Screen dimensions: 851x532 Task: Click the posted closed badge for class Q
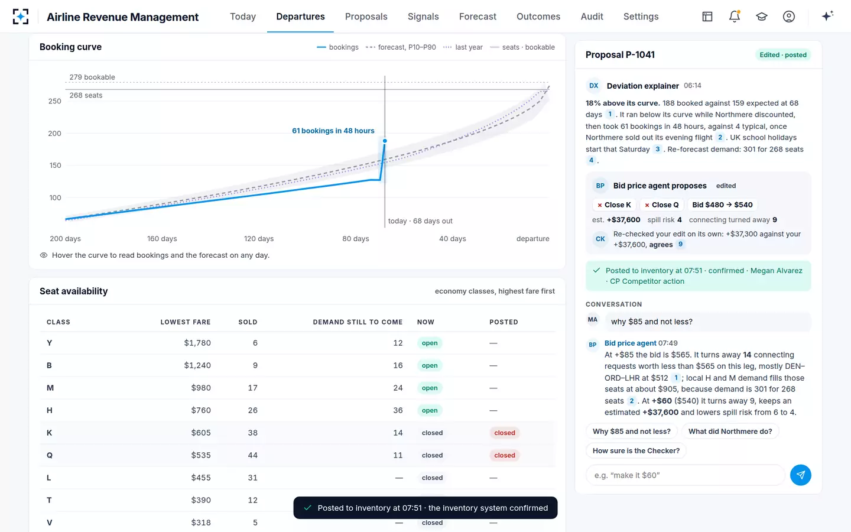505,455
